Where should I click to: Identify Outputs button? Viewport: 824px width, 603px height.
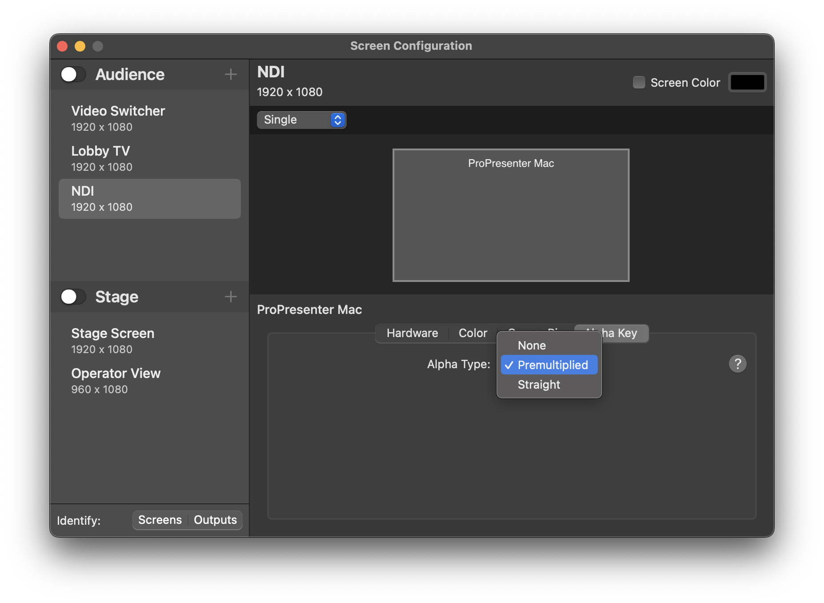215,520
